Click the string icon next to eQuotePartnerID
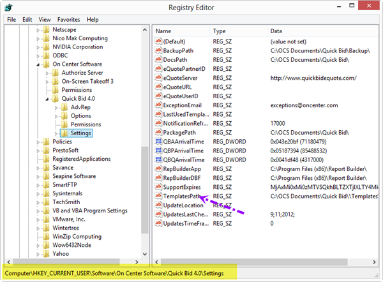 tap(158, 69)
